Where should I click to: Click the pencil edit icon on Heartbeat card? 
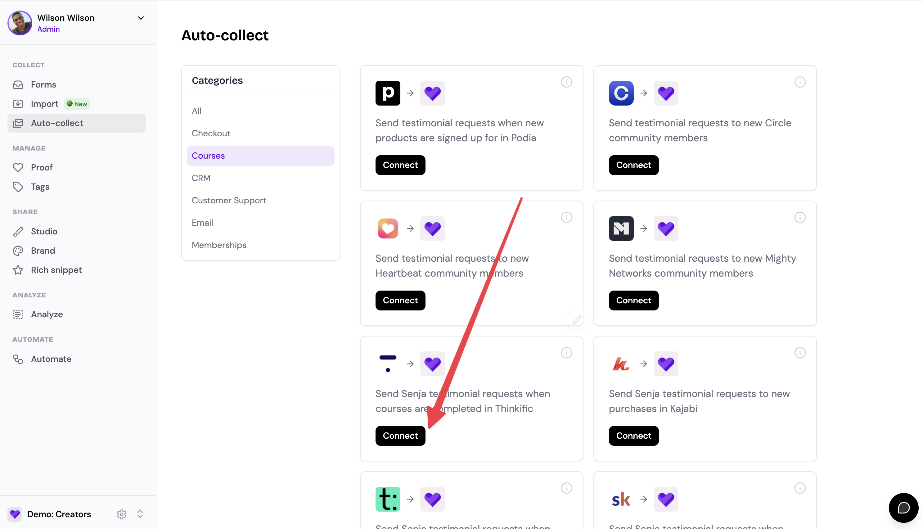pos(577,320)
